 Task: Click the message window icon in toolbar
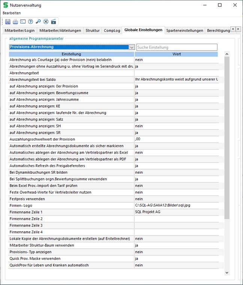23,22
